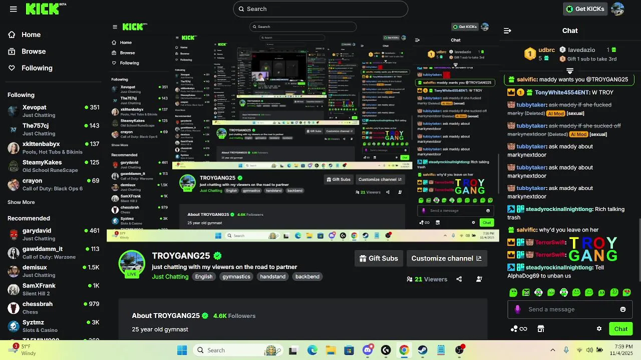Click the share icon next to Viewers
The width and height of the screenshot is (641, 360).
pyautogui.click(x=459, y=279)
